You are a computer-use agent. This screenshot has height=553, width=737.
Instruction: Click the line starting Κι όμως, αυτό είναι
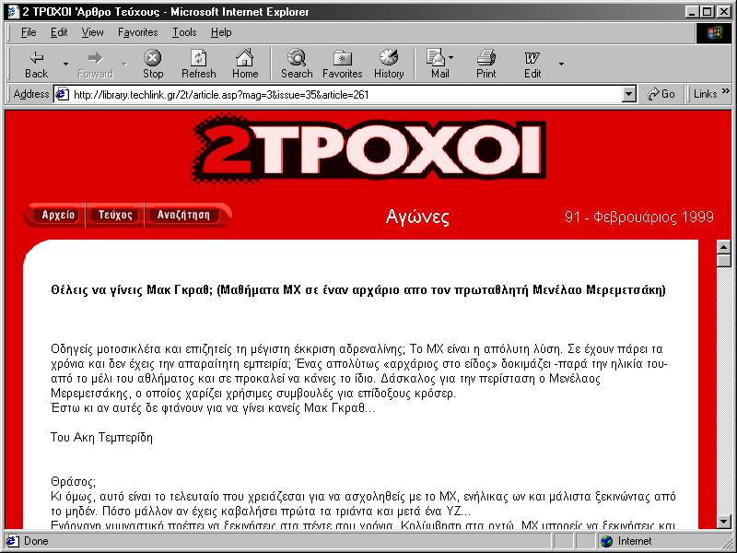[x=363, y=496]
